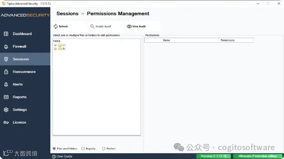Click the Name column header in file tree
284x159 pixels.
[56, 41]
